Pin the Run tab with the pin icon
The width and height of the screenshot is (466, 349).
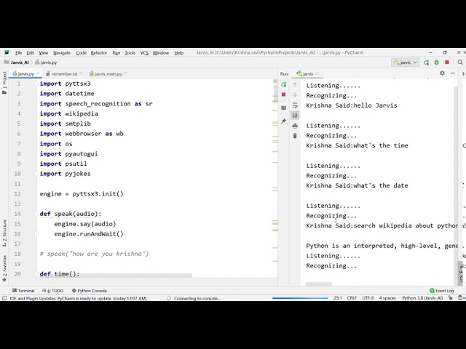tap(283, 121)
